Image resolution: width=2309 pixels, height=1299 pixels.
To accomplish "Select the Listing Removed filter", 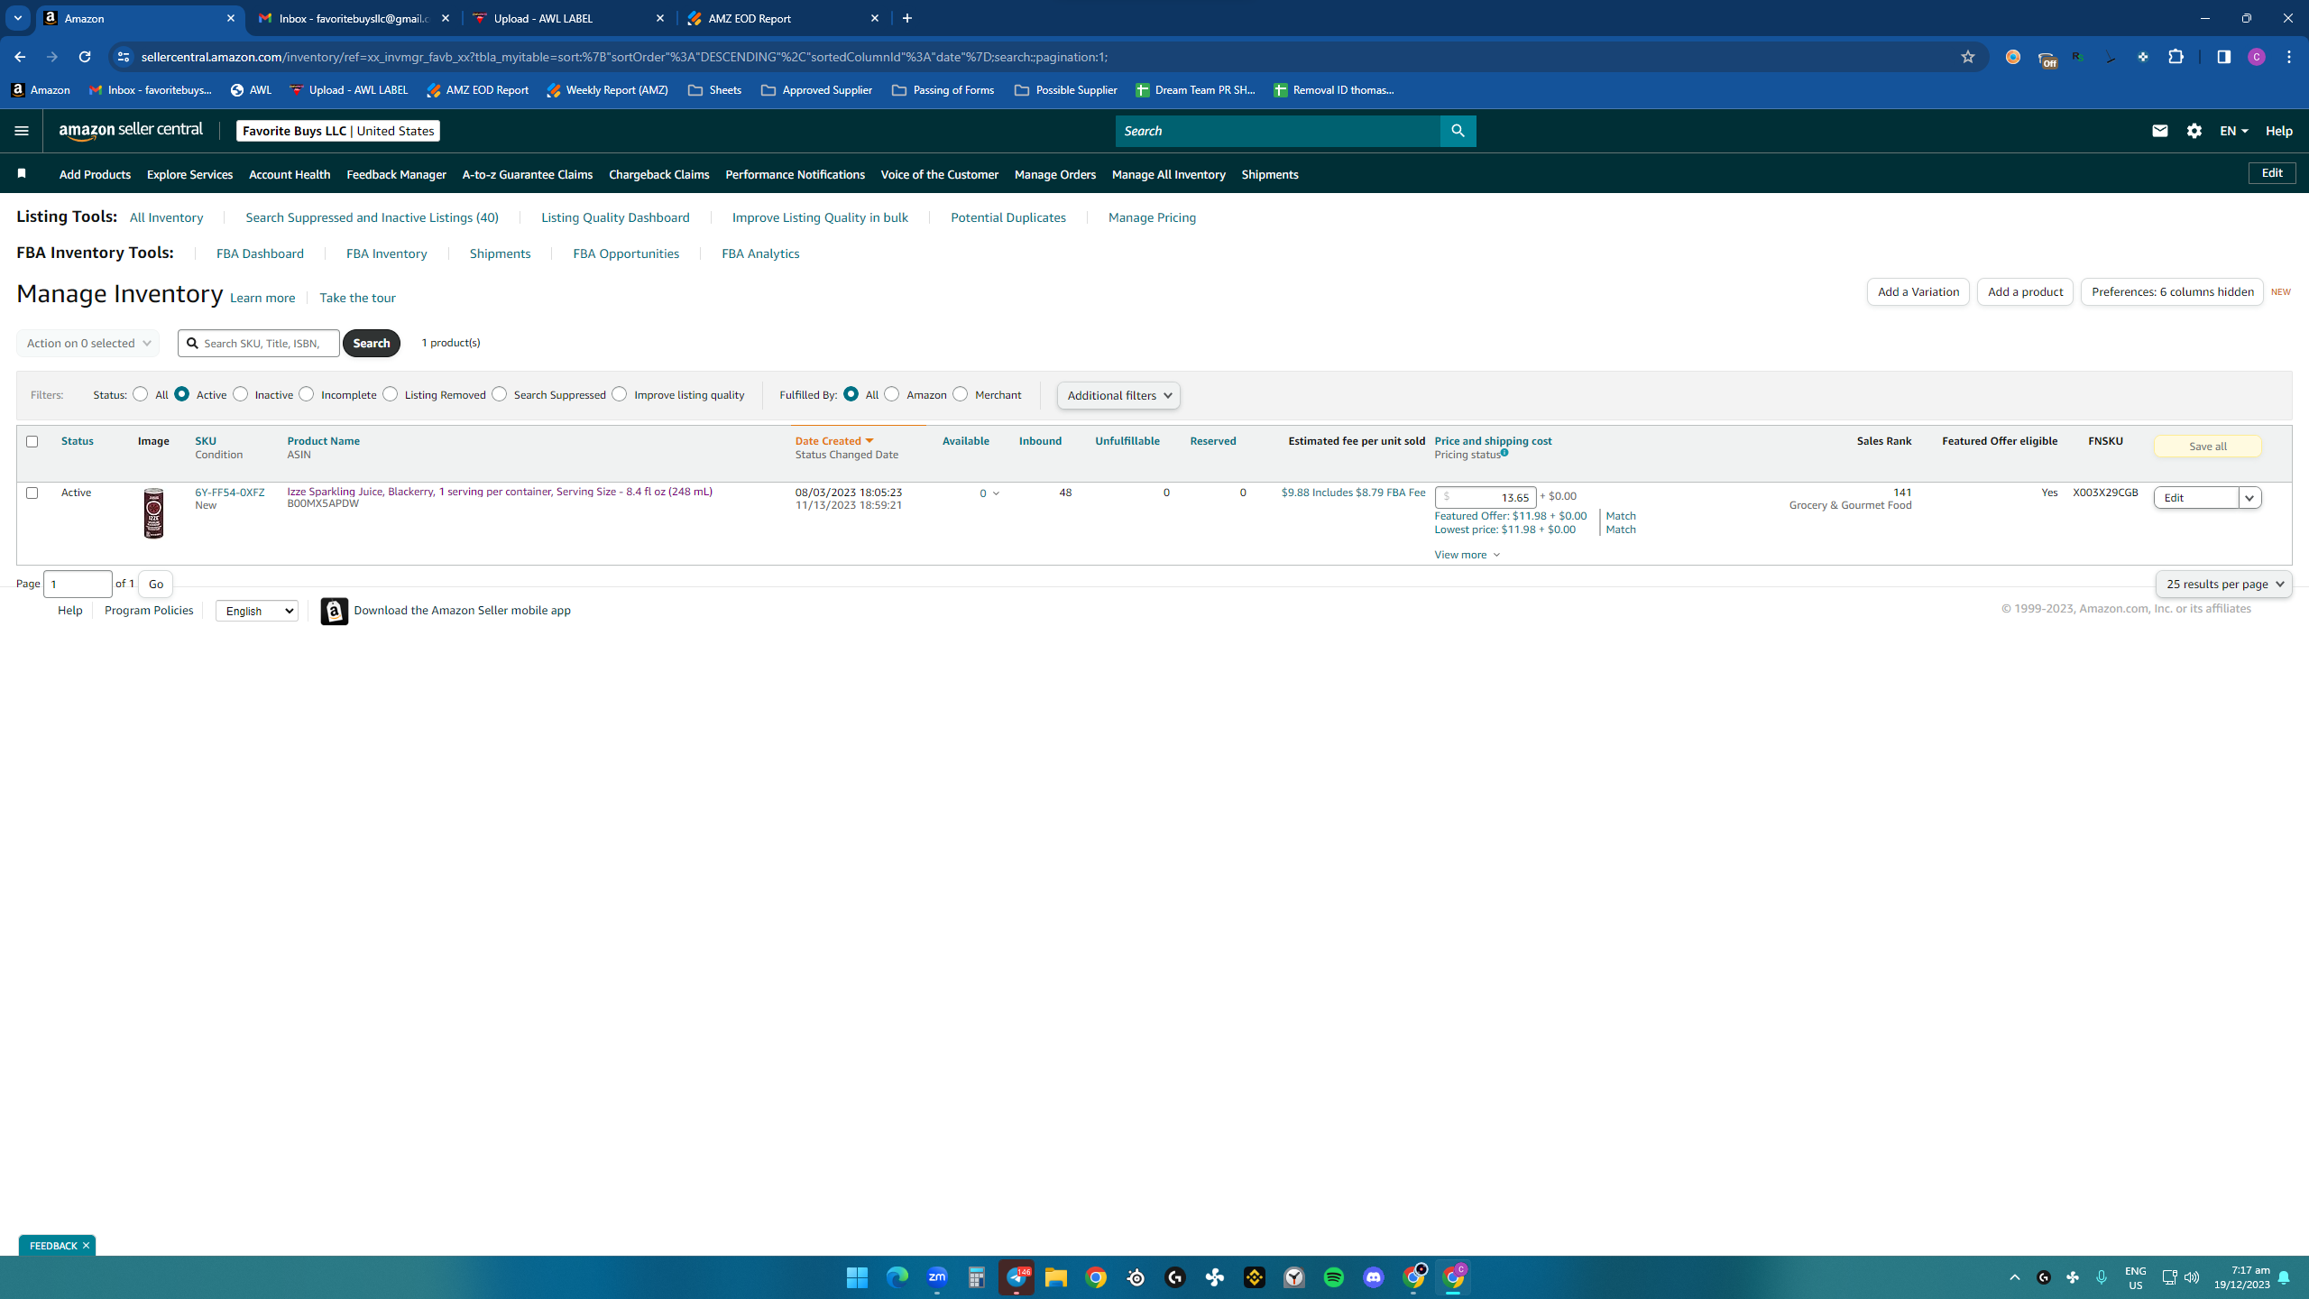I will (391, 394).
